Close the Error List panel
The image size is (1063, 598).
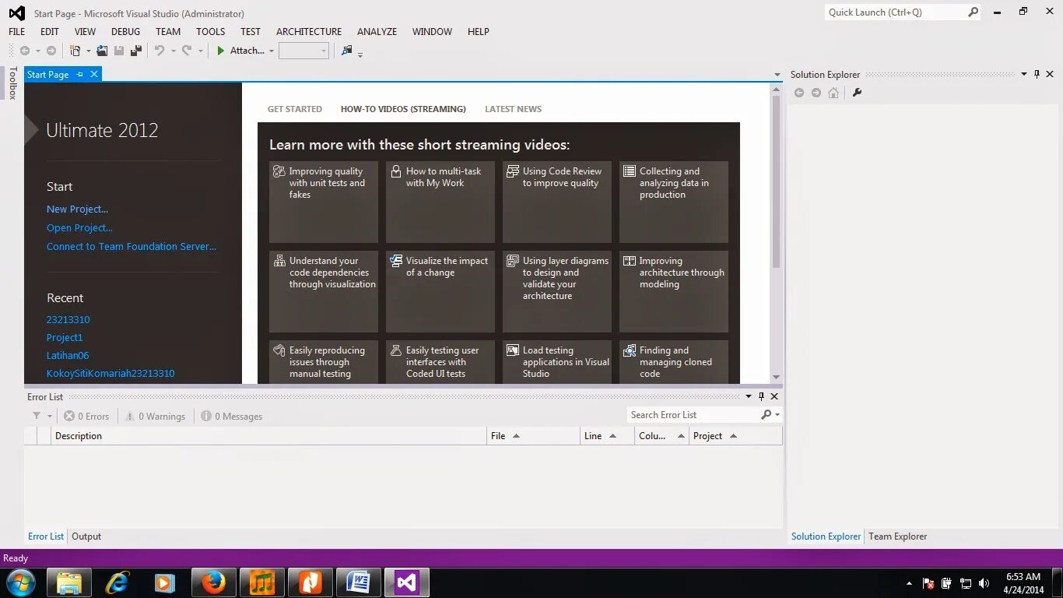pyautogui.click(x=774, y=396)
